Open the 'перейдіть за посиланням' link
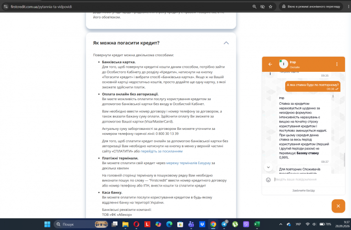351x230 pixels. click(161, 151)
